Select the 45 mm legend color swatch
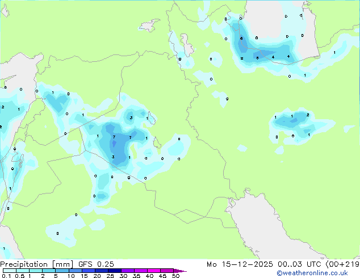This screenshot has height=278, width=360. pos(167,271)
